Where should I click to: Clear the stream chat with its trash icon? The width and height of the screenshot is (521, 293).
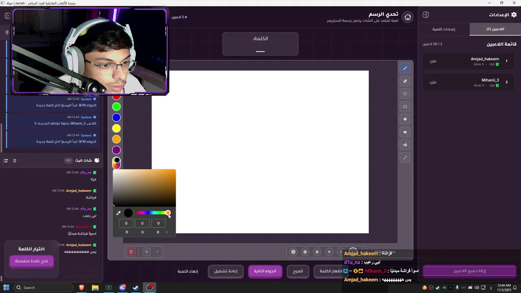click(15, 161)
